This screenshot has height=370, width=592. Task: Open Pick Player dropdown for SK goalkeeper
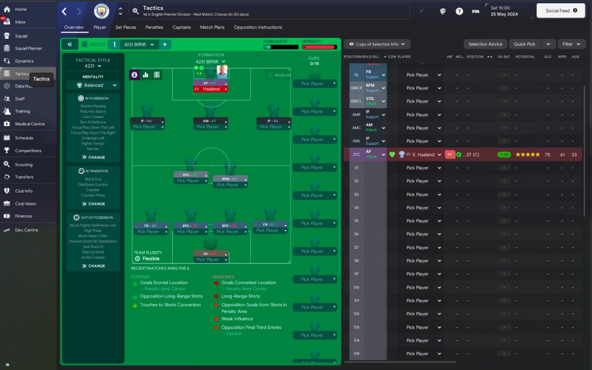tap(210, 259)
